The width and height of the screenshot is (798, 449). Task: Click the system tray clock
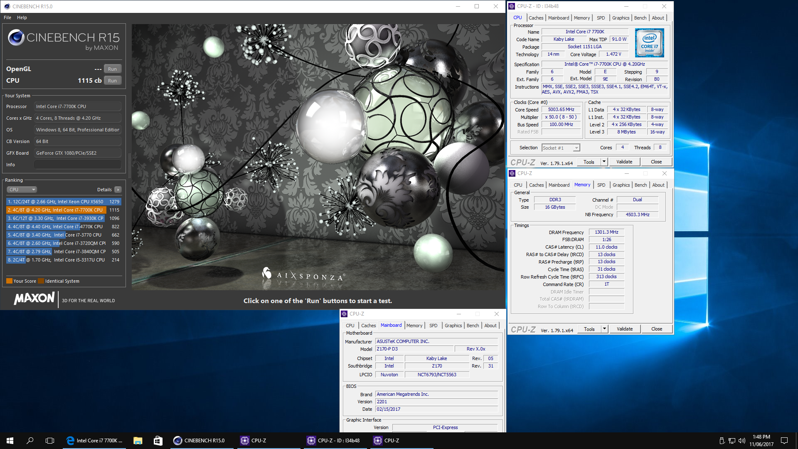(x=761, y=441)
